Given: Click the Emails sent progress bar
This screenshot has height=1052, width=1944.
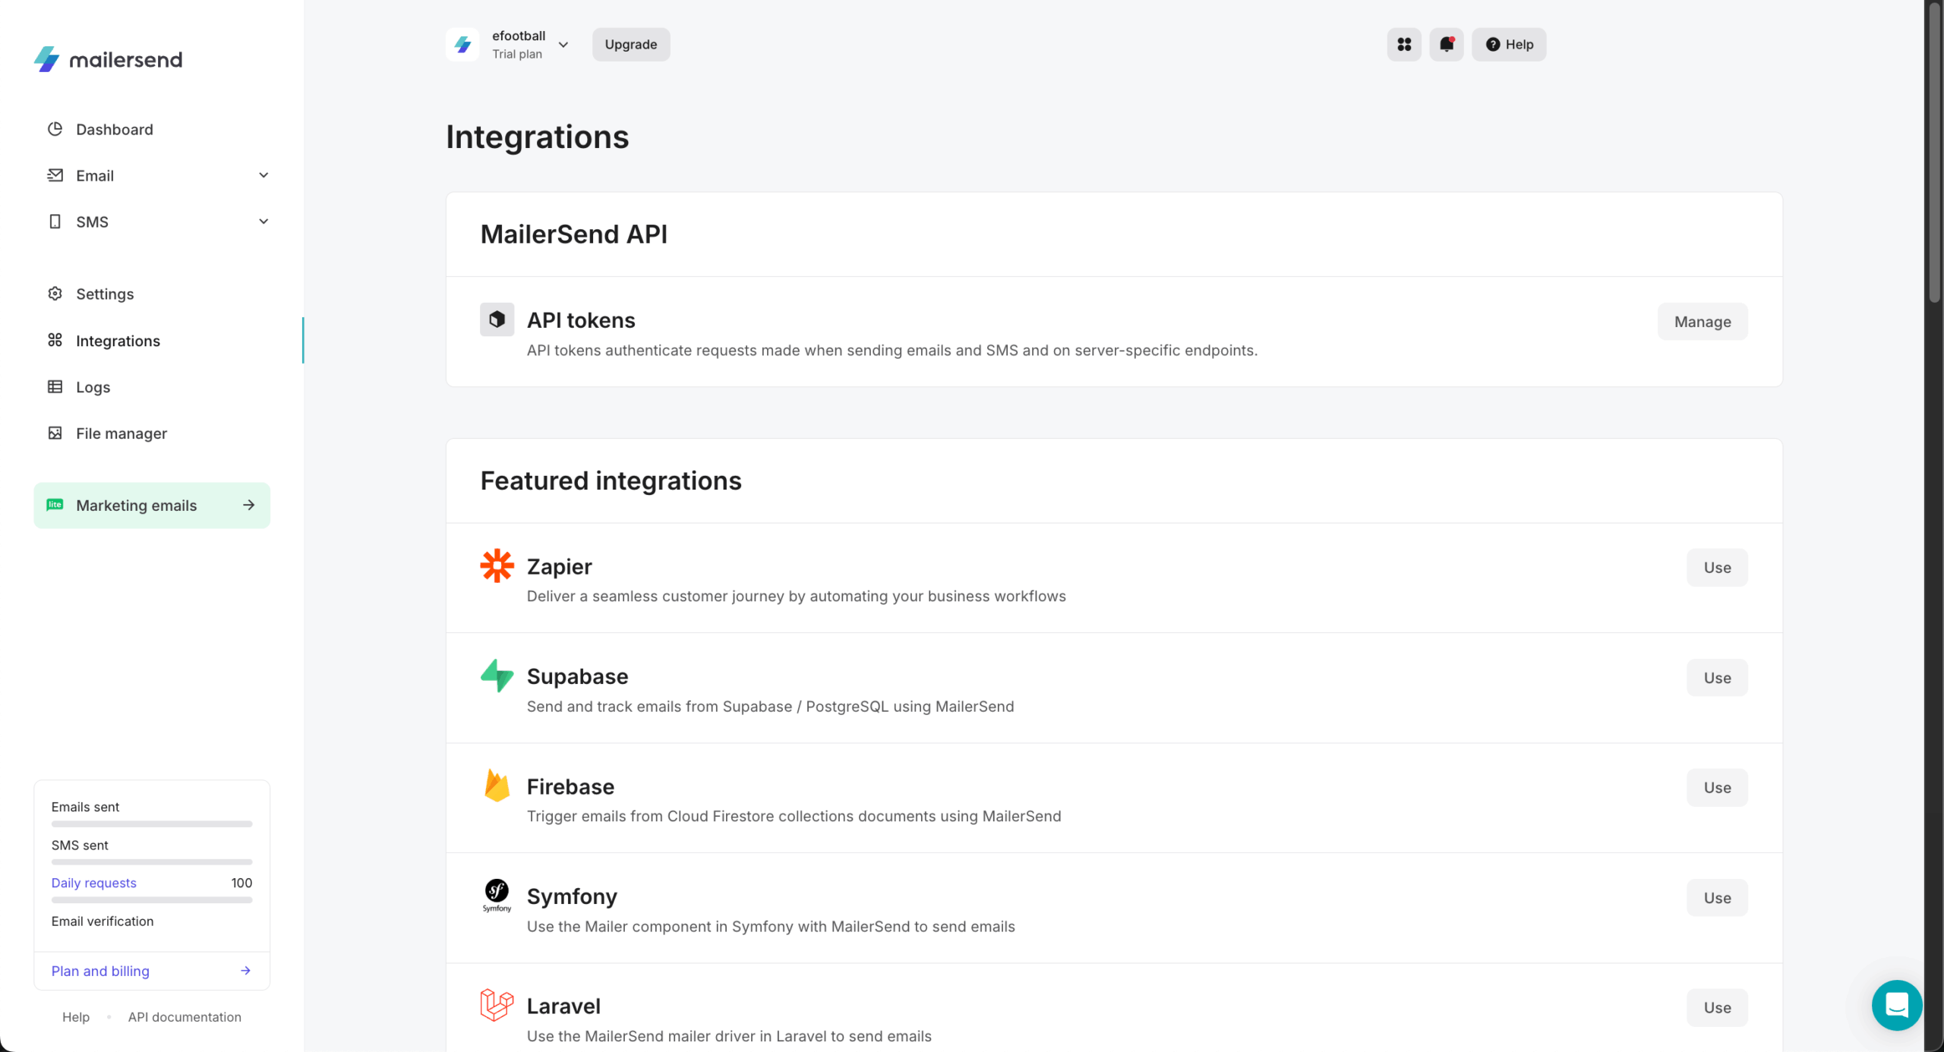Looking at the screenshot, I should (152, 824).
